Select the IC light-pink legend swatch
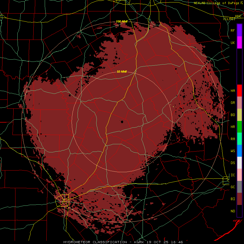Viewport: 244px width, 244px height. click(x=239, y=175)
